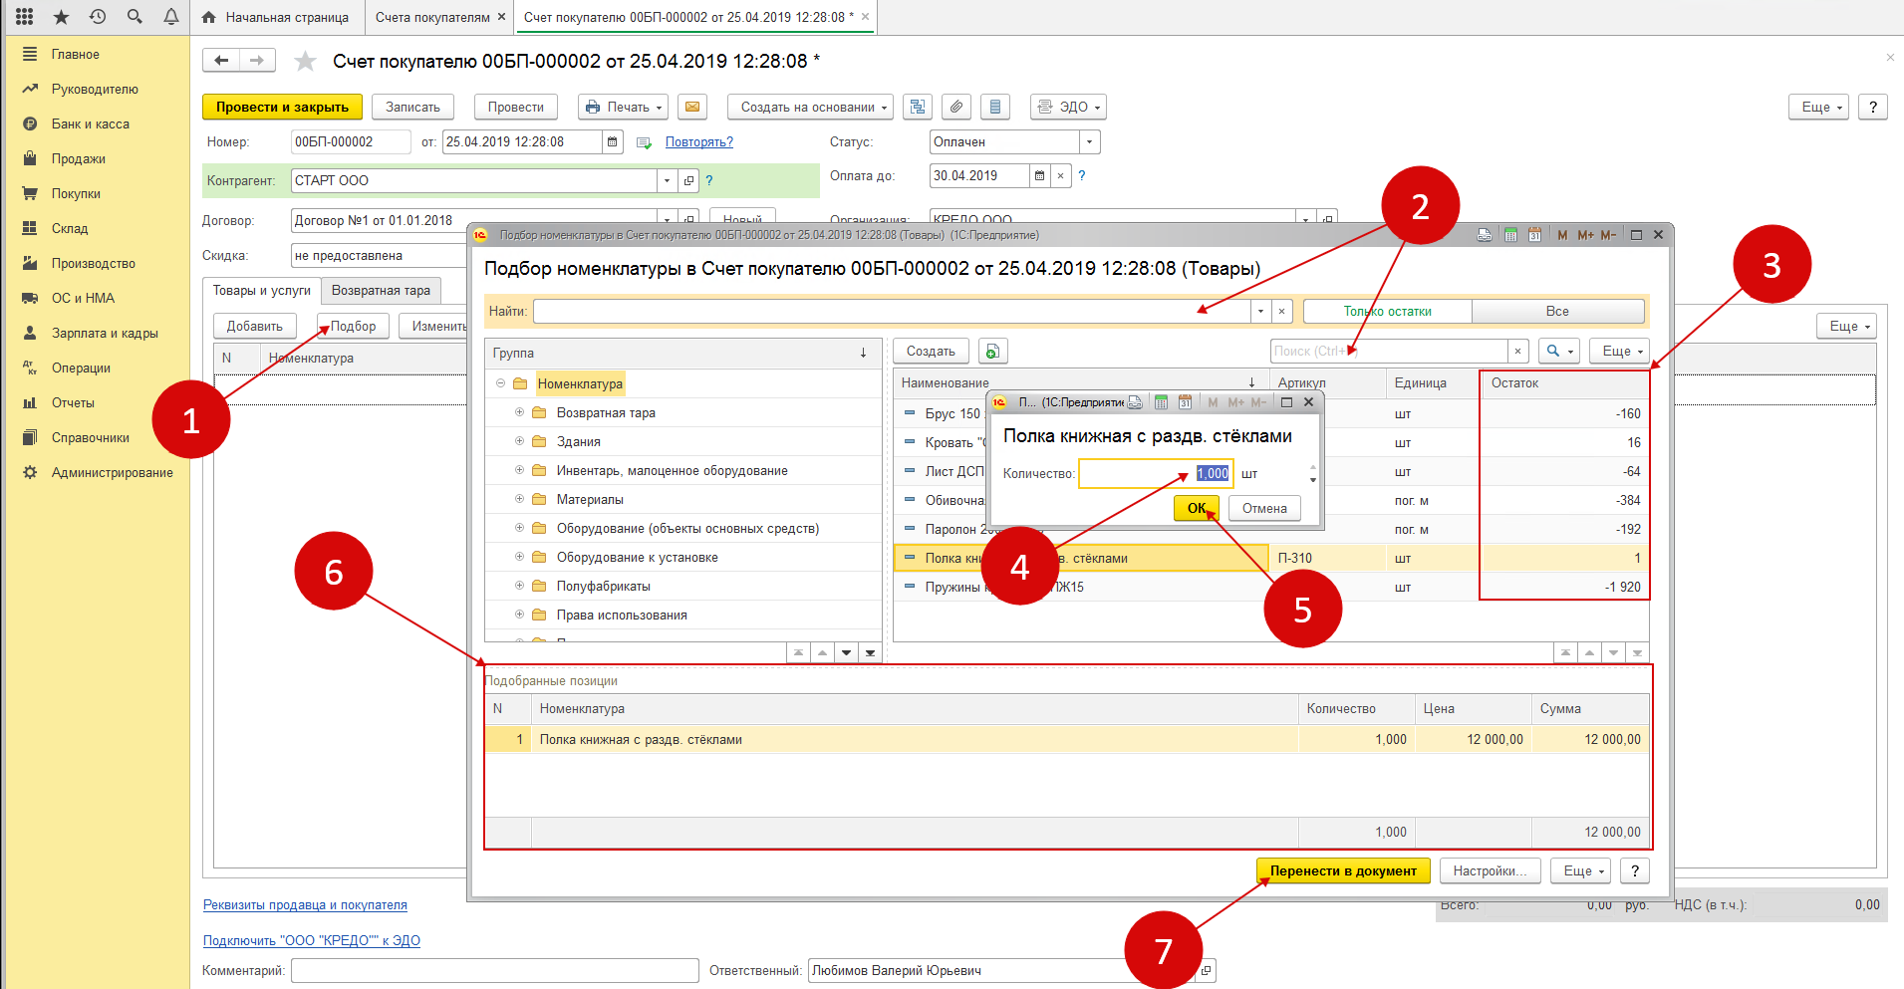Open calculator icon in quantity dialog title
Screen dimensions: 1904x989
1161,402
